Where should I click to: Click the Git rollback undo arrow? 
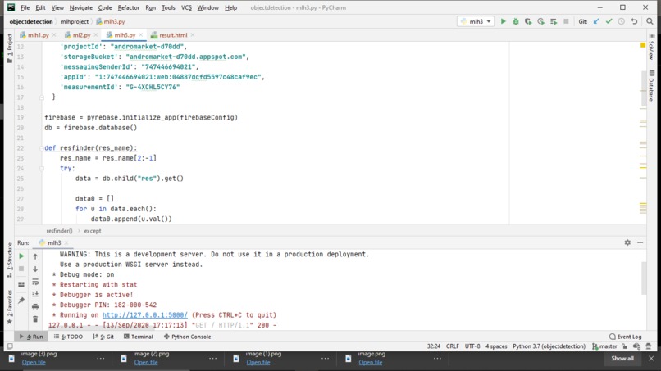pos(634,21)
